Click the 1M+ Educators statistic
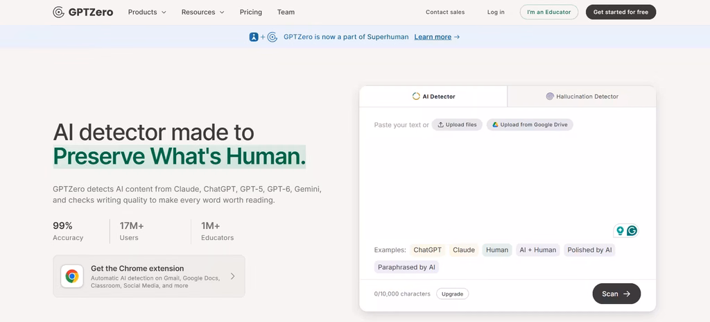Image resolution: width=710 pixels, height=322 pixels. click(x=218, y=231)
